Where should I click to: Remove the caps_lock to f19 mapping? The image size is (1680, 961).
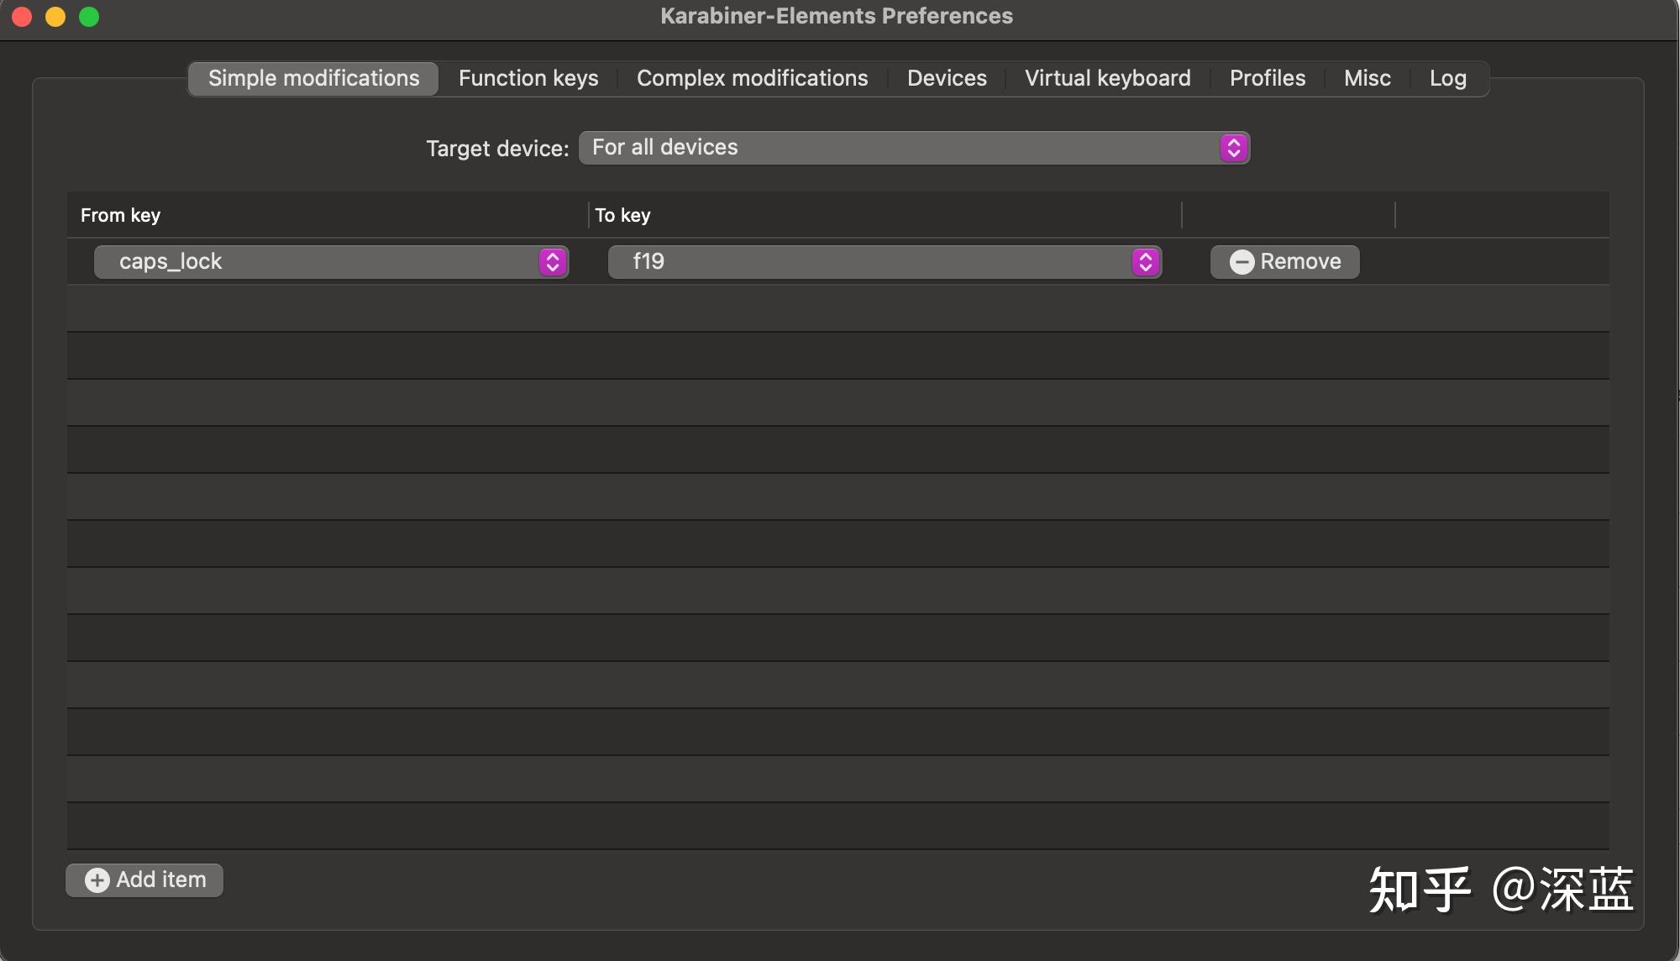1284,262
